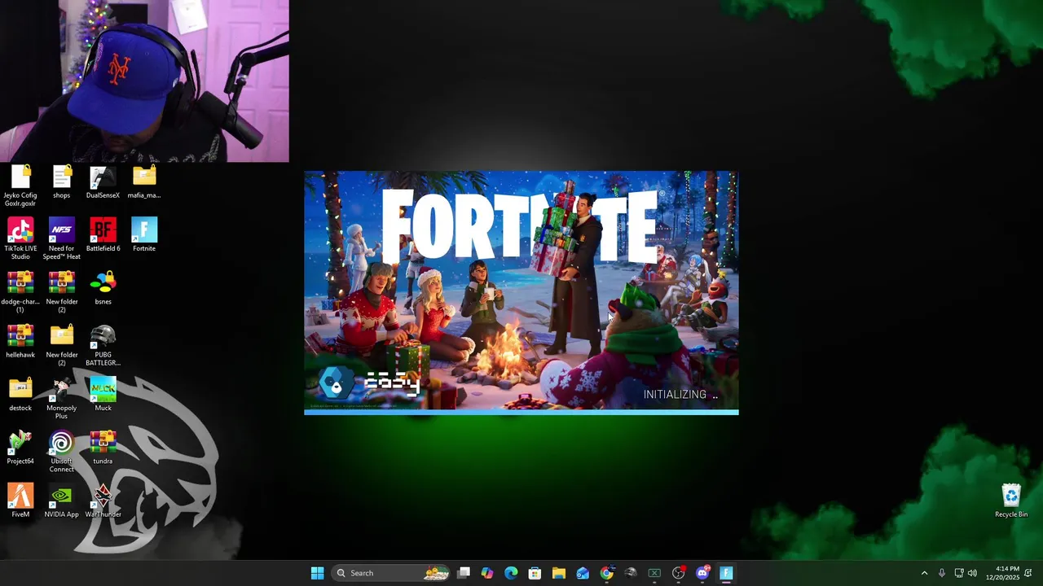Viewport: 1043px width, 586px height.
Task: Open File Explorer from taskbar
Action: coord(558,573)
